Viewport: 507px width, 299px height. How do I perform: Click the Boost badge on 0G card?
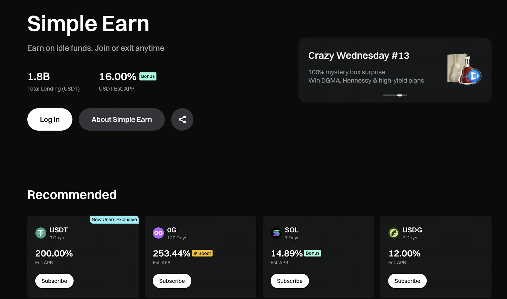tap(202, 253)
